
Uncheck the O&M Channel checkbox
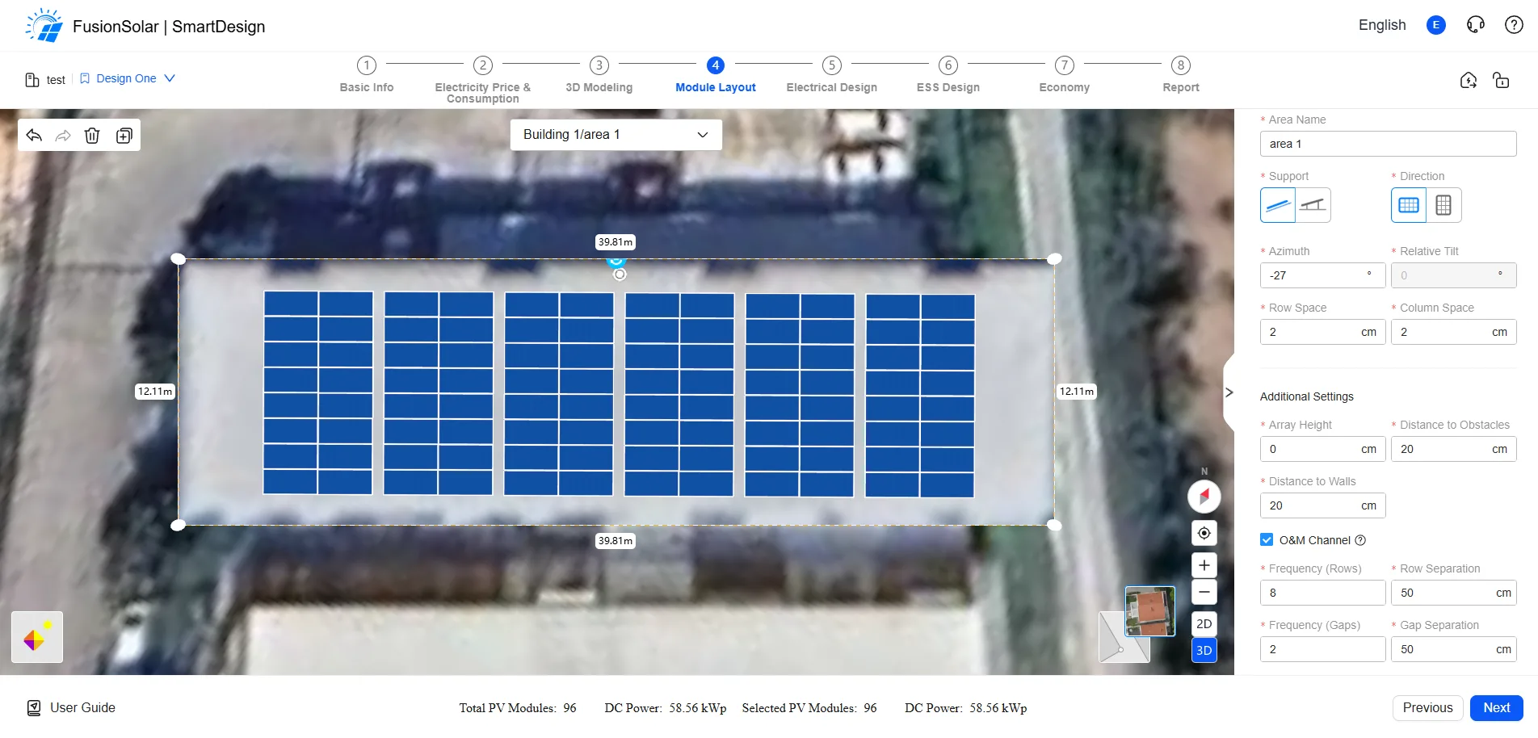pos(1267,539)
